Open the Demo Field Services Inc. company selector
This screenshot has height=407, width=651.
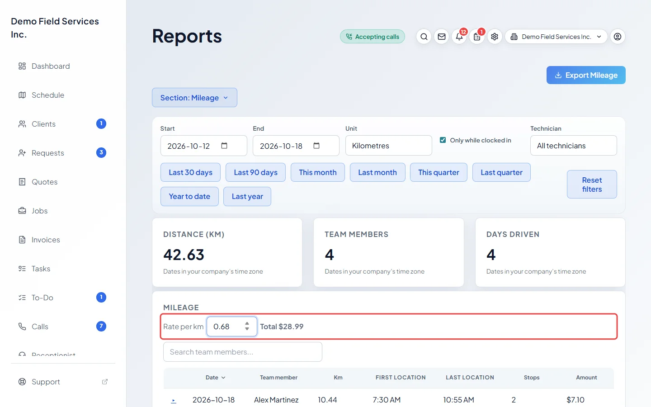coord(556,37)
